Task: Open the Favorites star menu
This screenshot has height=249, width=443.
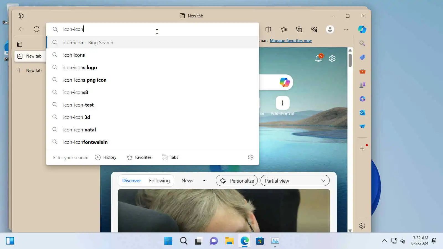Action: pyautogui.click(x=284, y=29)
